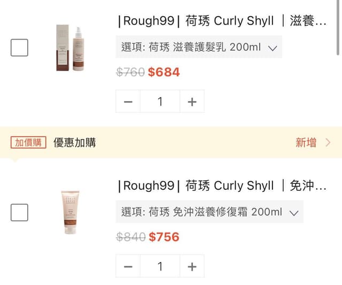Open the first Rough99 滋養 product title
The image size is (342, 285).
(222, 21)
